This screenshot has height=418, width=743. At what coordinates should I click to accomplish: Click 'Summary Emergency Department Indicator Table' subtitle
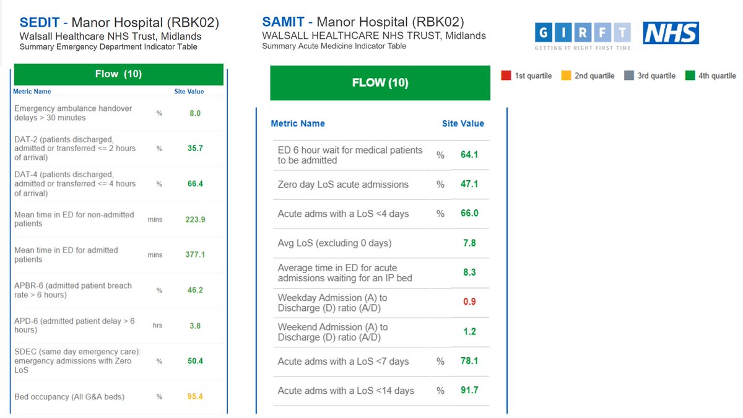tap(108, 47)
